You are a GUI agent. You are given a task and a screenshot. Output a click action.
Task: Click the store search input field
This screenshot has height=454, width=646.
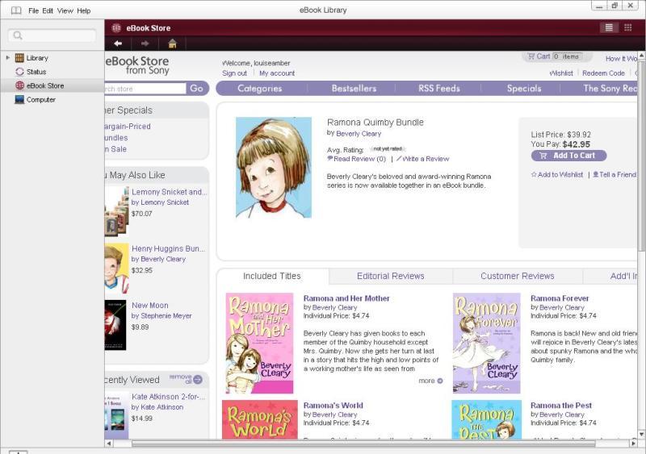[x=145, y=89]
